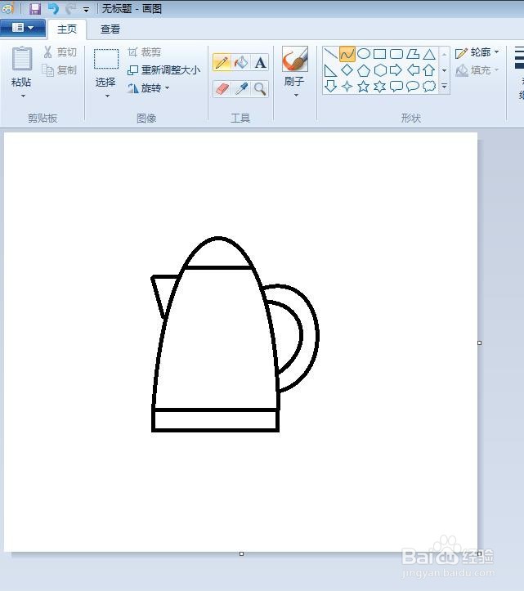The width and height of the screenshot is (524, 591).
Task: Select the Diamond shape
Action: tap(347, 70)
